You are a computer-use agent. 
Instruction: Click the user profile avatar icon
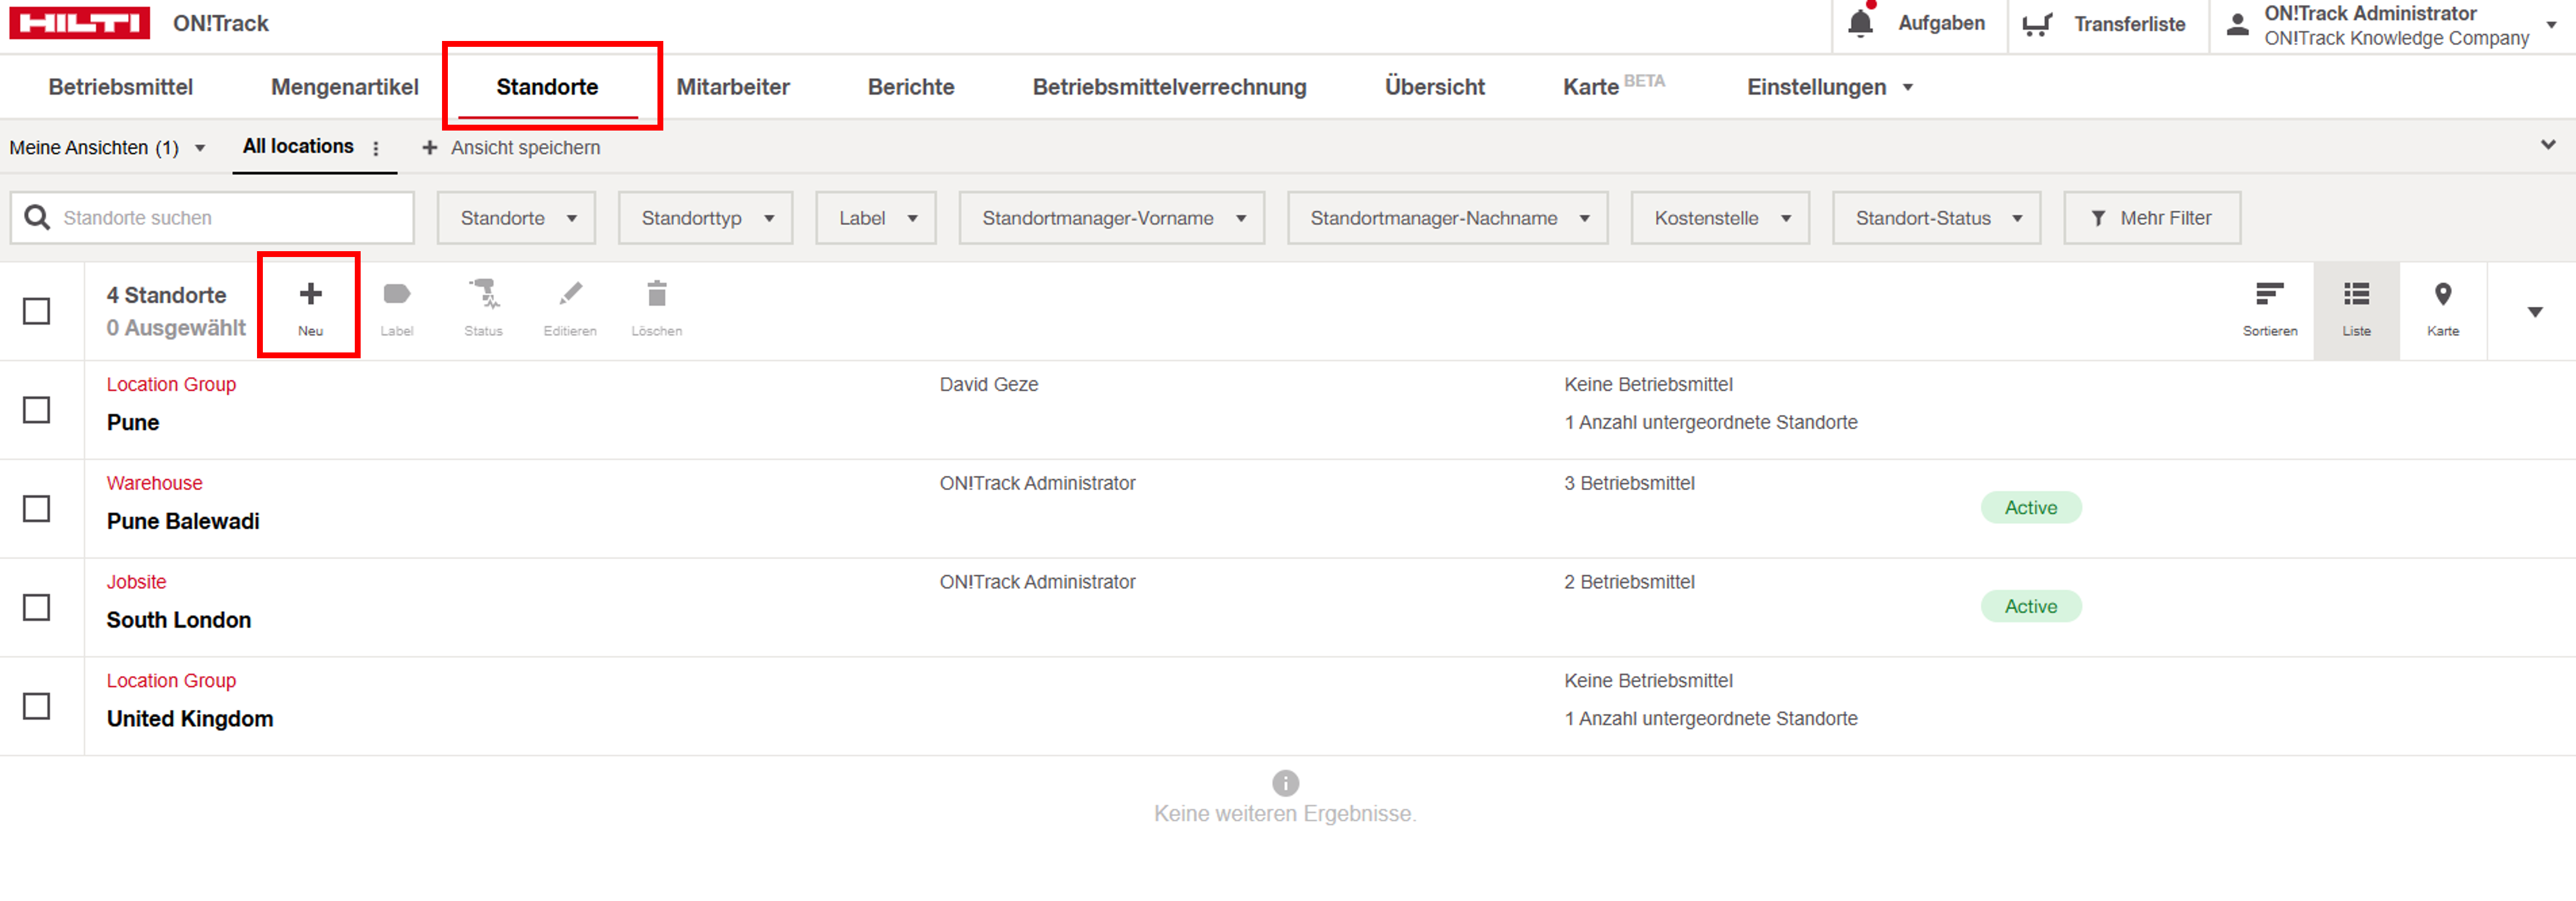pos(2238,24)
